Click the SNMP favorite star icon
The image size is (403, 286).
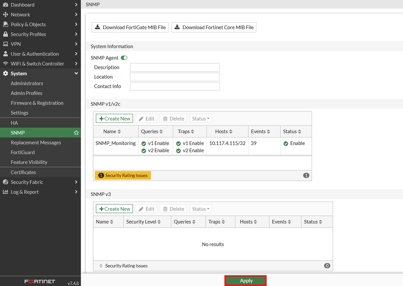tap(76, 133)
